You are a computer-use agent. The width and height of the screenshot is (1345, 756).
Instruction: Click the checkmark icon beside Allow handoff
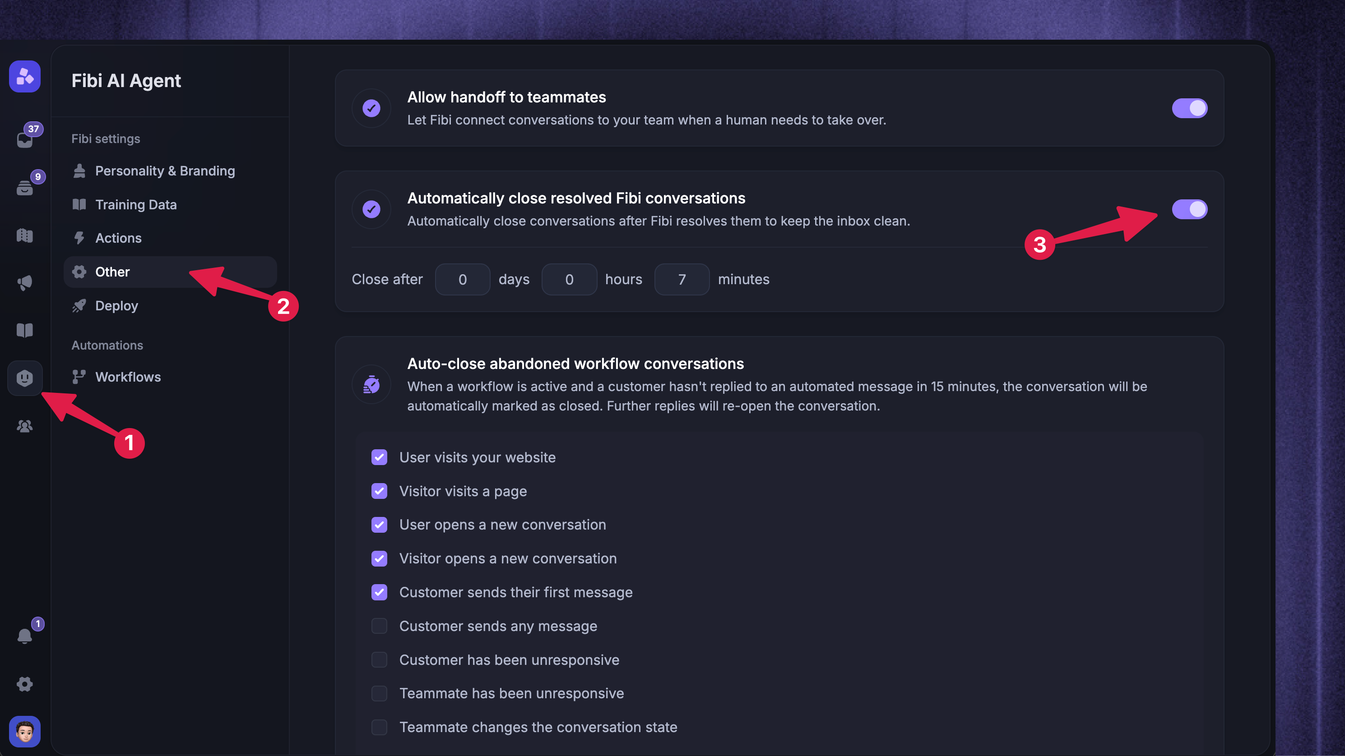coord(371,108)
